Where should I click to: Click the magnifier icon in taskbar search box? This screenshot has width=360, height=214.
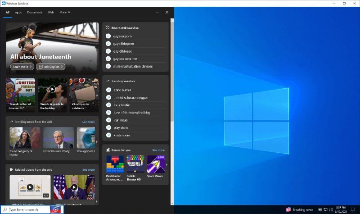pos(5,209)
